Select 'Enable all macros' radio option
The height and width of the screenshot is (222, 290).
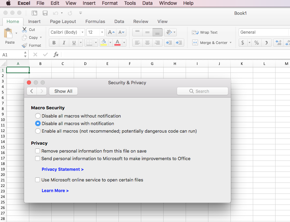tap(38, 131)
